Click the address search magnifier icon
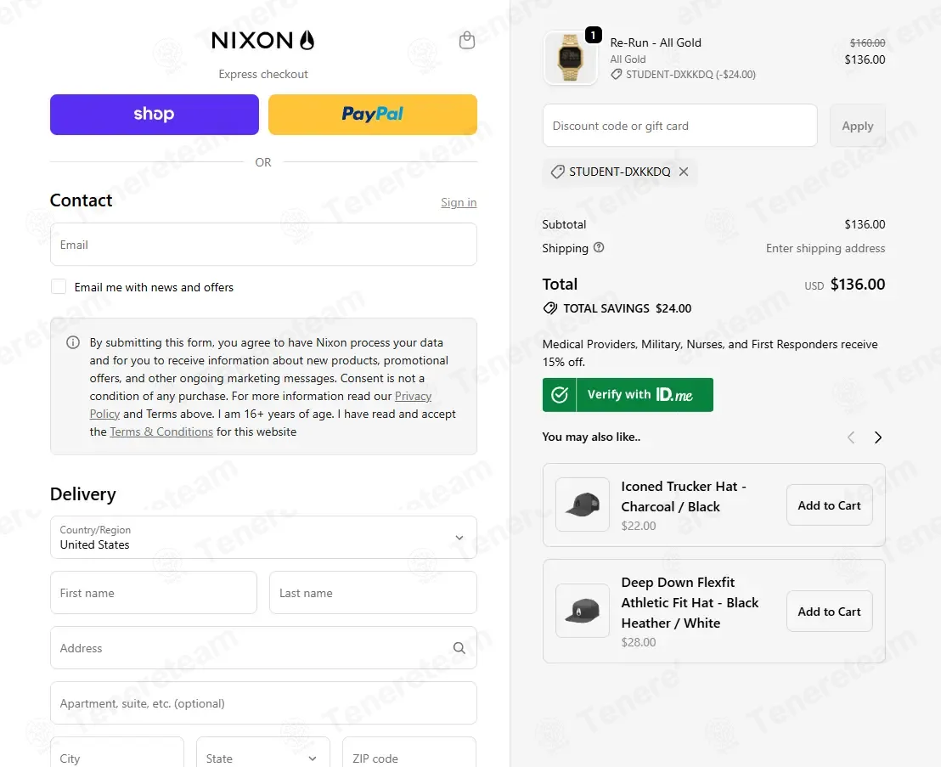Image resolution: width=941 pixels, height=767 pixels. pos(459,648)
